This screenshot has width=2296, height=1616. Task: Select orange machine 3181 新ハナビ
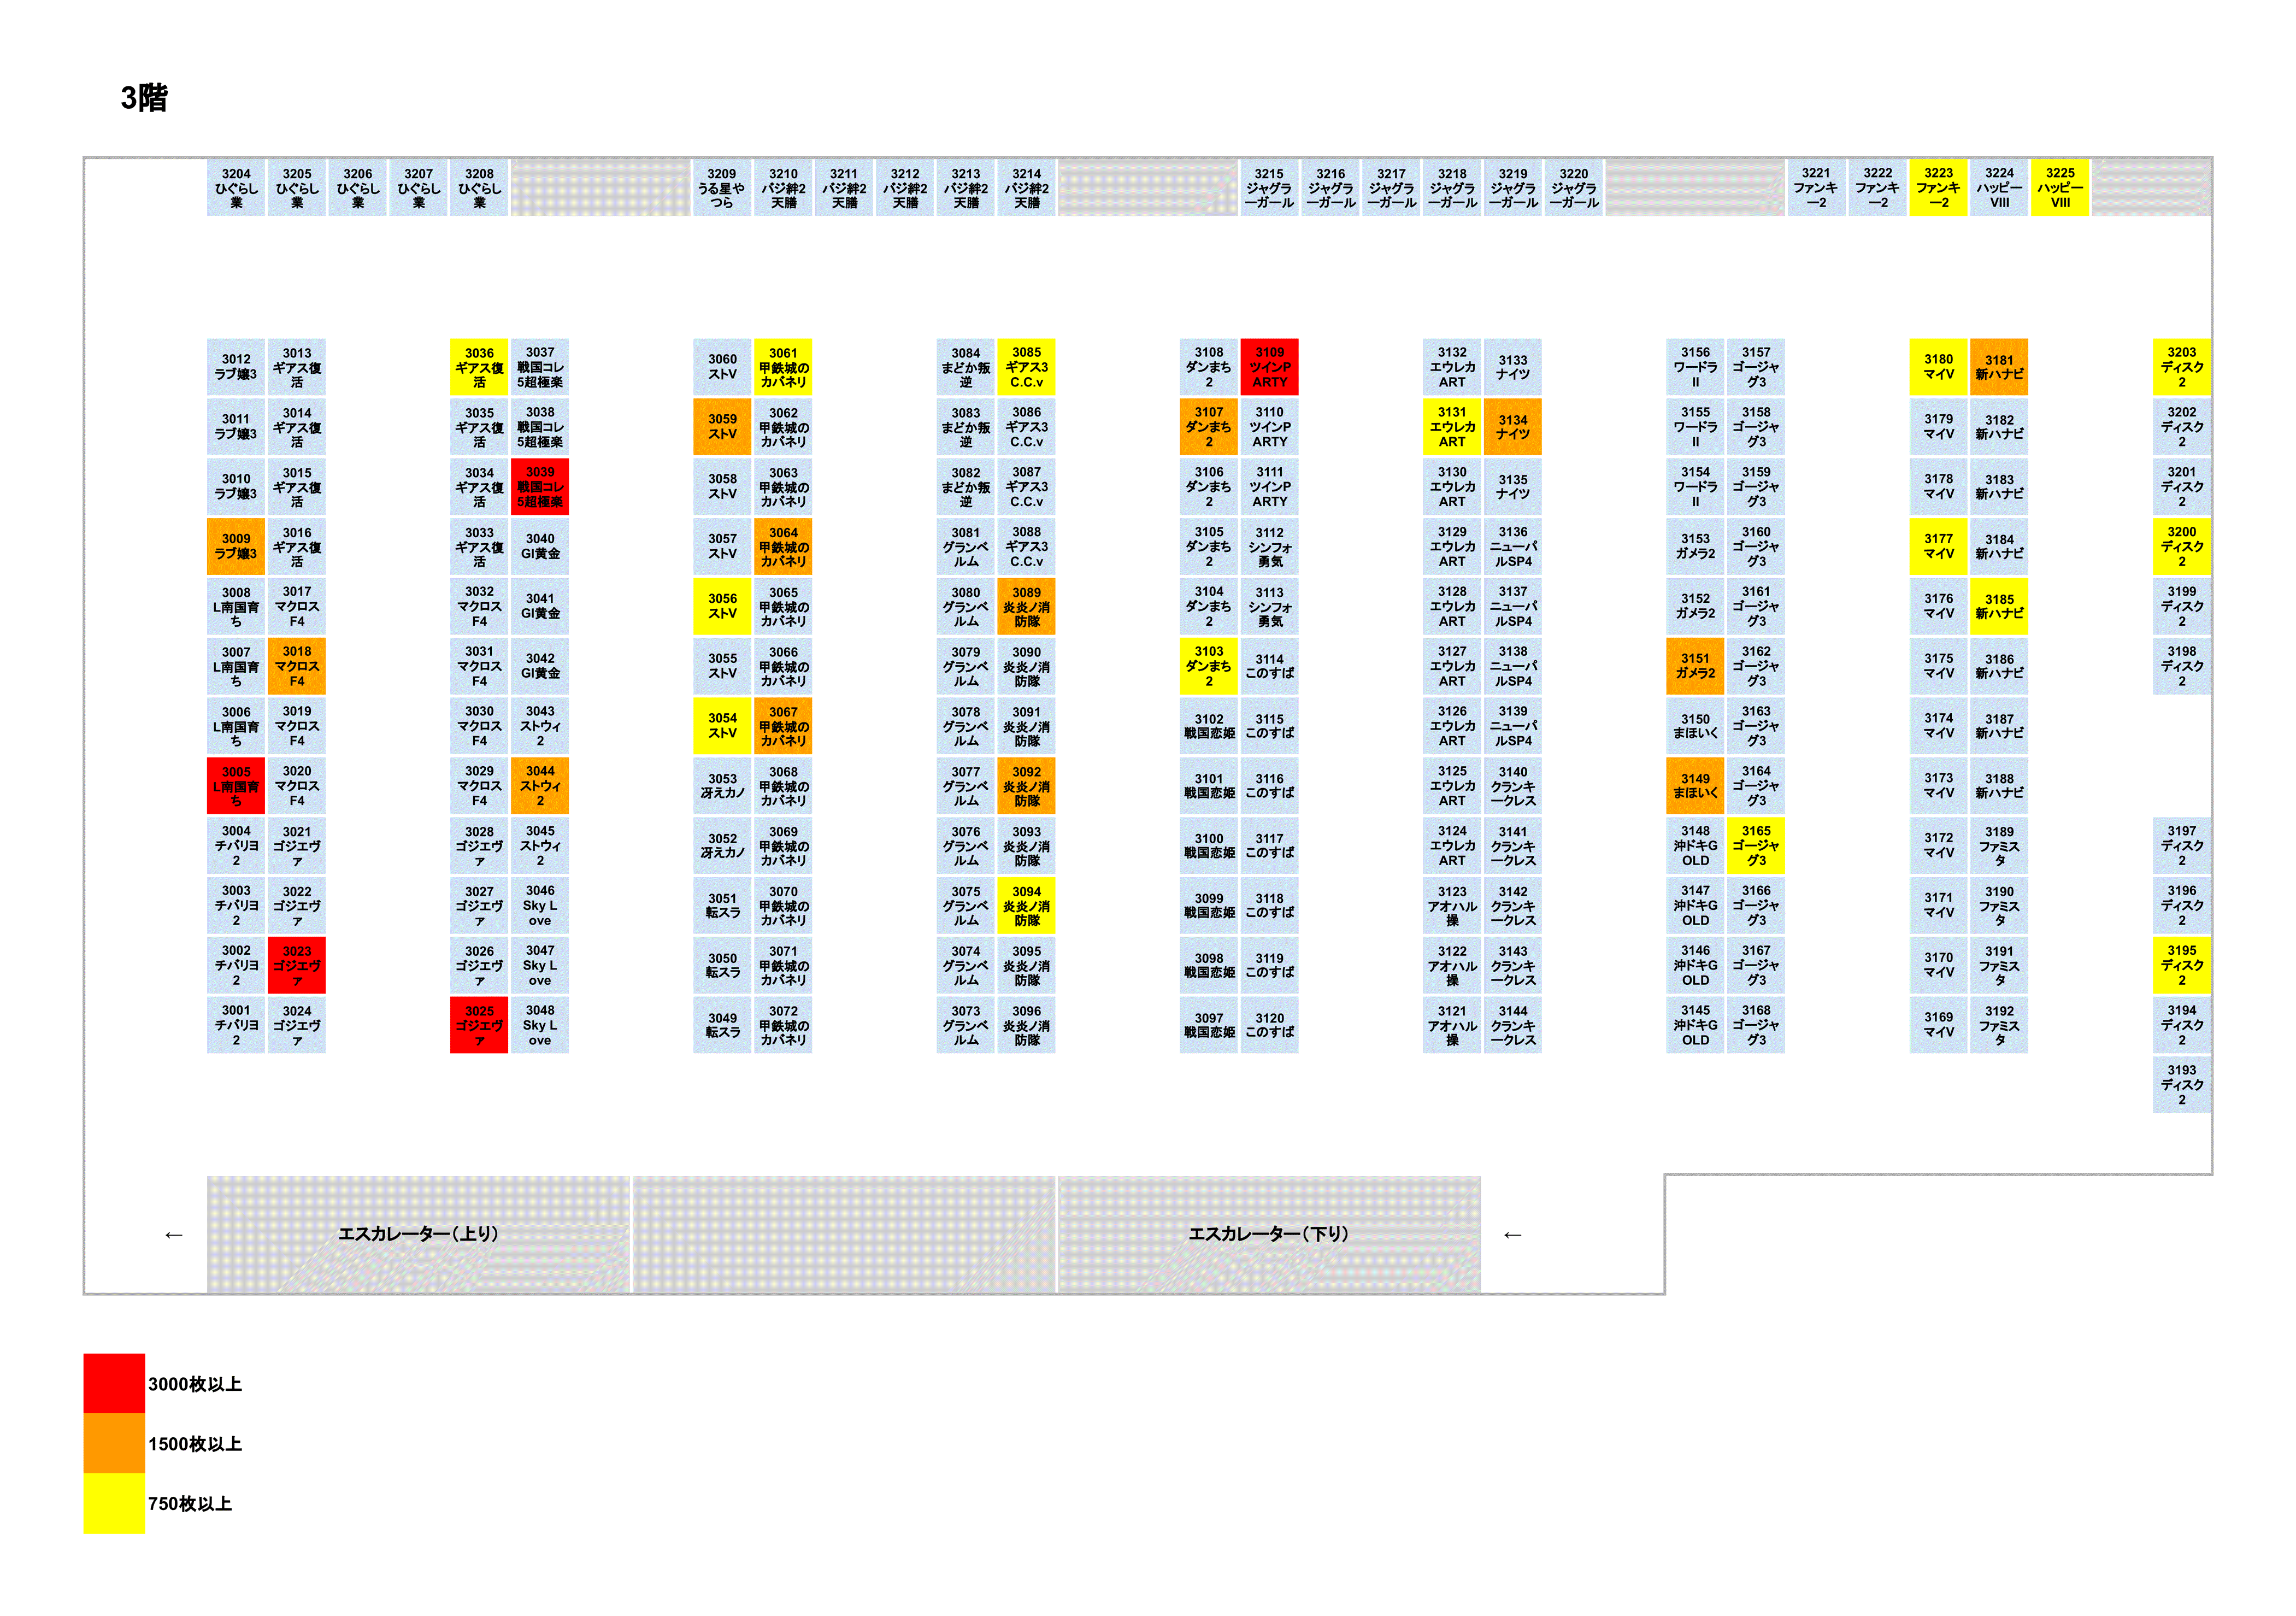tap(2000, 367)
